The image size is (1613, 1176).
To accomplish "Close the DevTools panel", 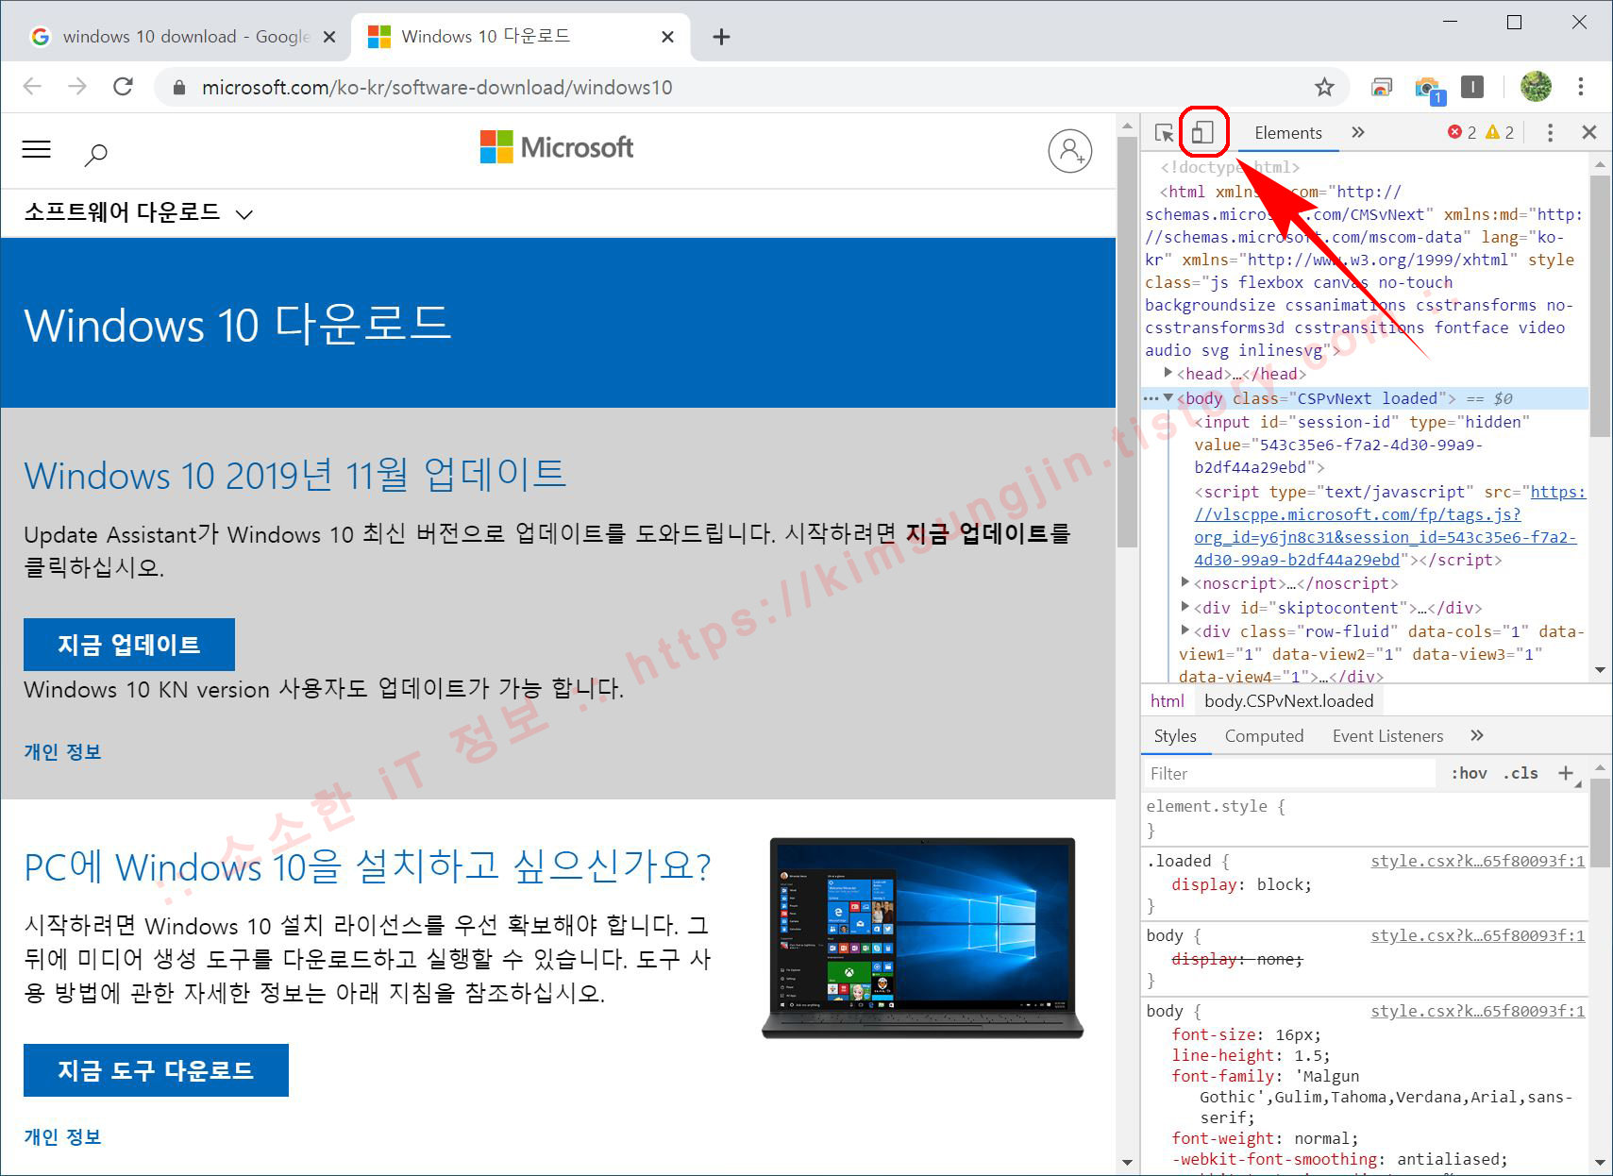I will tap(1589, 133).
